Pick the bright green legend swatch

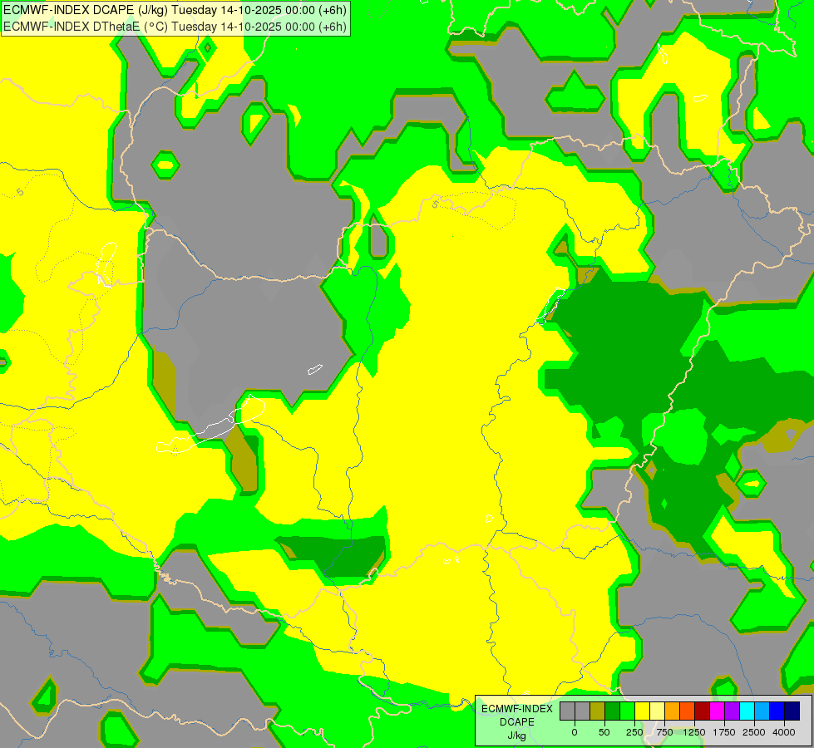(x=627, y=711)
